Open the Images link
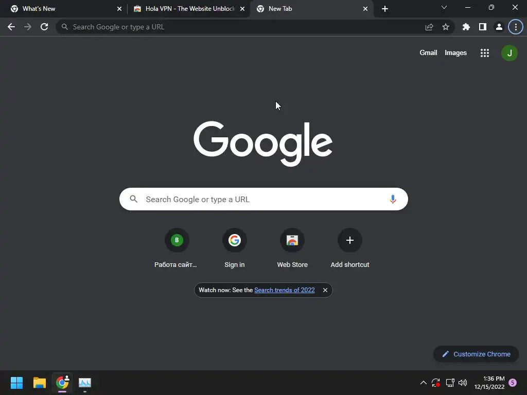 click(456, 53)
